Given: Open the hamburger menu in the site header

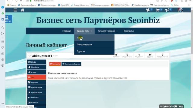Looking at the screenshot, I should click(x=15, y=10).
